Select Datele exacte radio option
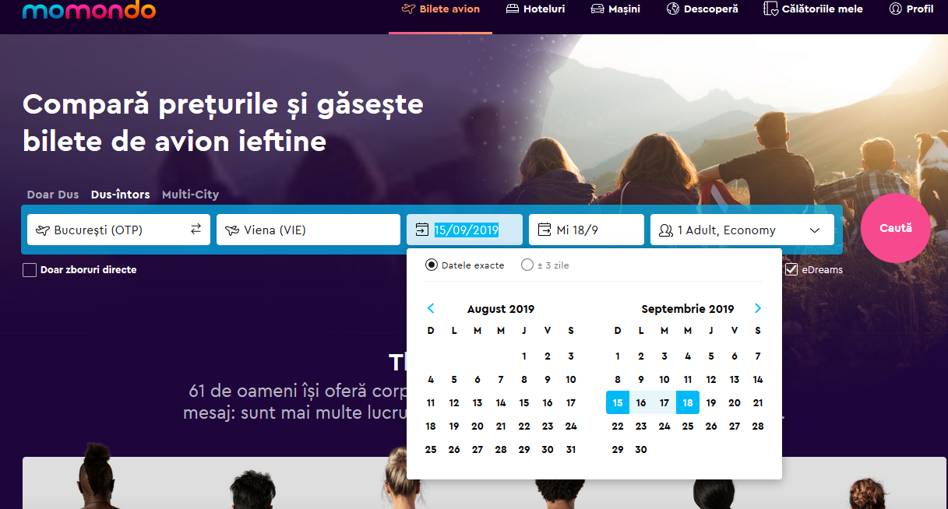Viewport: 948px width, 509px height. tap(432, 265)
